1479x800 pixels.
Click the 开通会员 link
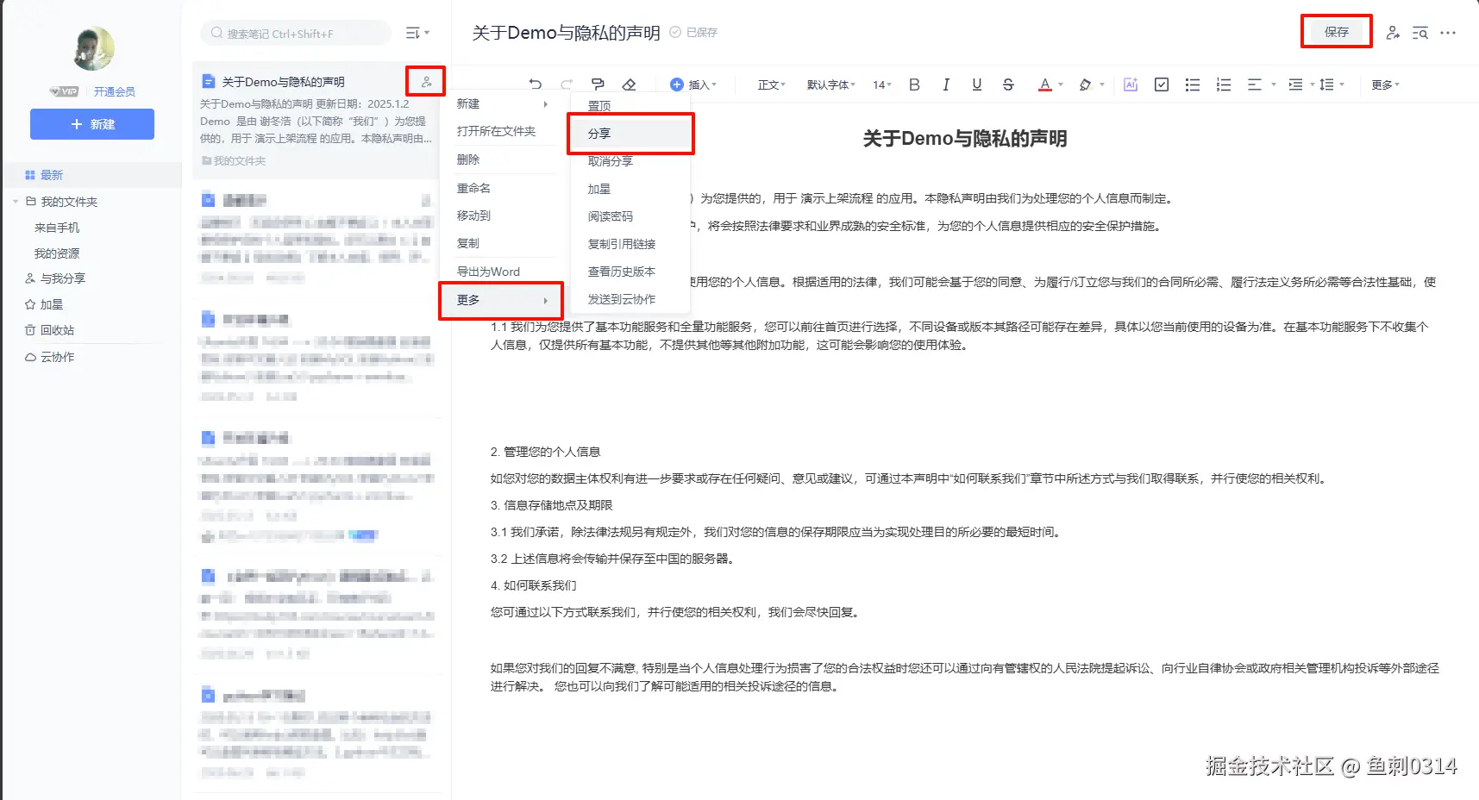tap(115, 91)
